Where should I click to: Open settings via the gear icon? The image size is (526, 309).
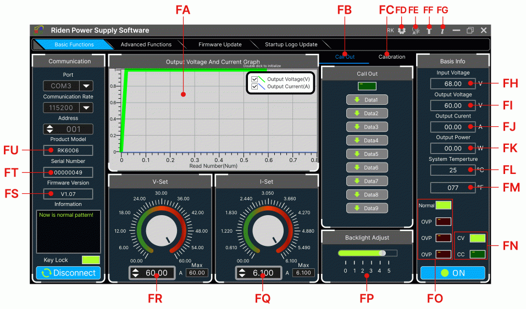tap(402, 31)
